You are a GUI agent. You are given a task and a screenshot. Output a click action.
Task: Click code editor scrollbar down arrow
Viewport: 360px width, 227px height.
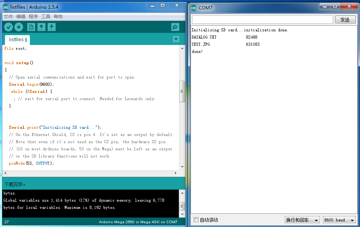tap(182, 167)
